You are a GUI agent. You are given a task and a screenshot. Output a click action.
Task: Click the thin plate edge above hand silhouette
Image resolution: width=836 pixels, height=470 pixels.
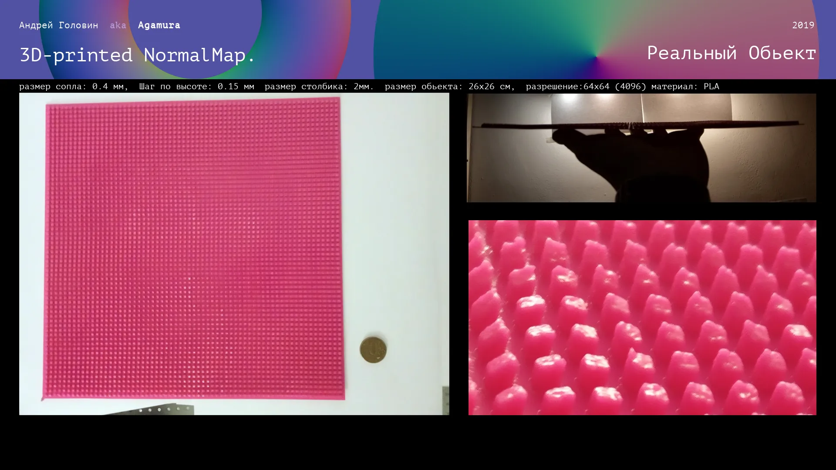(740, 123)
